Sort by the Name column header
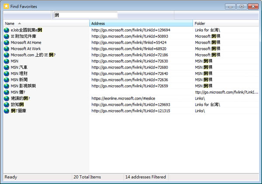This screenshot has height=184, width=262. (46, 24)
